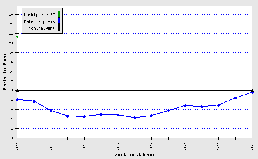Click the 2019 x-axis year label

151,146
